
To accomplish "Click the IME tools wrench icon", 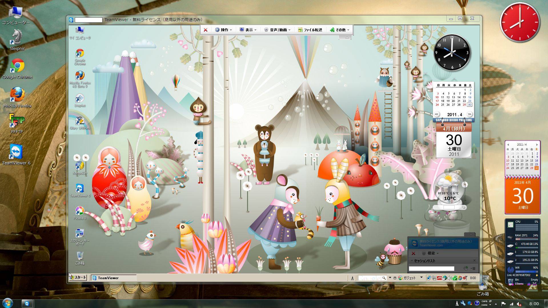I will click(463, 303).
